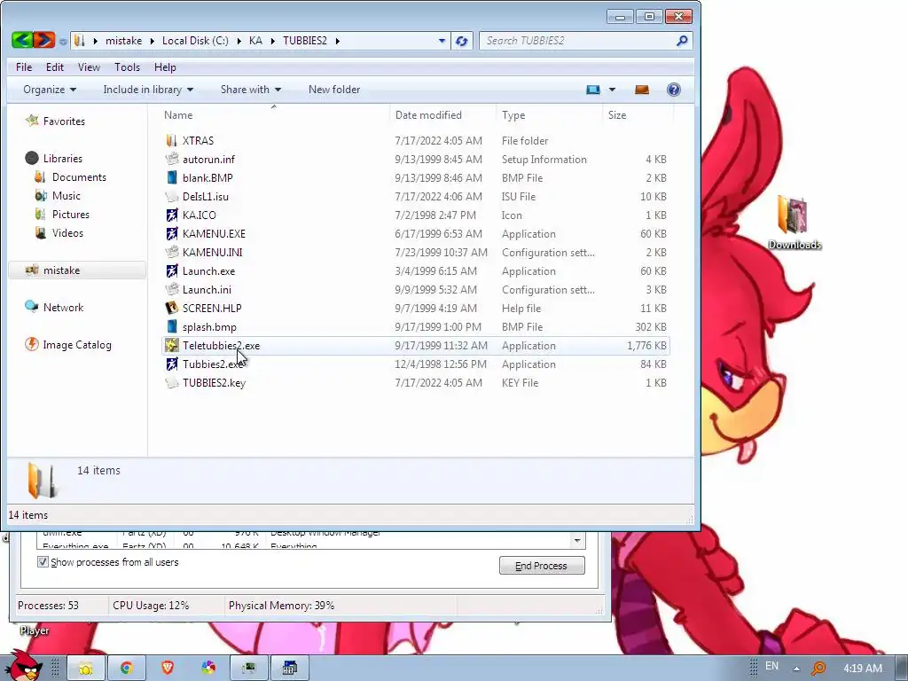This screenshot has height=681, width=908.
Task: Open the view options dropdown arrow
Action: pos(612,90)
